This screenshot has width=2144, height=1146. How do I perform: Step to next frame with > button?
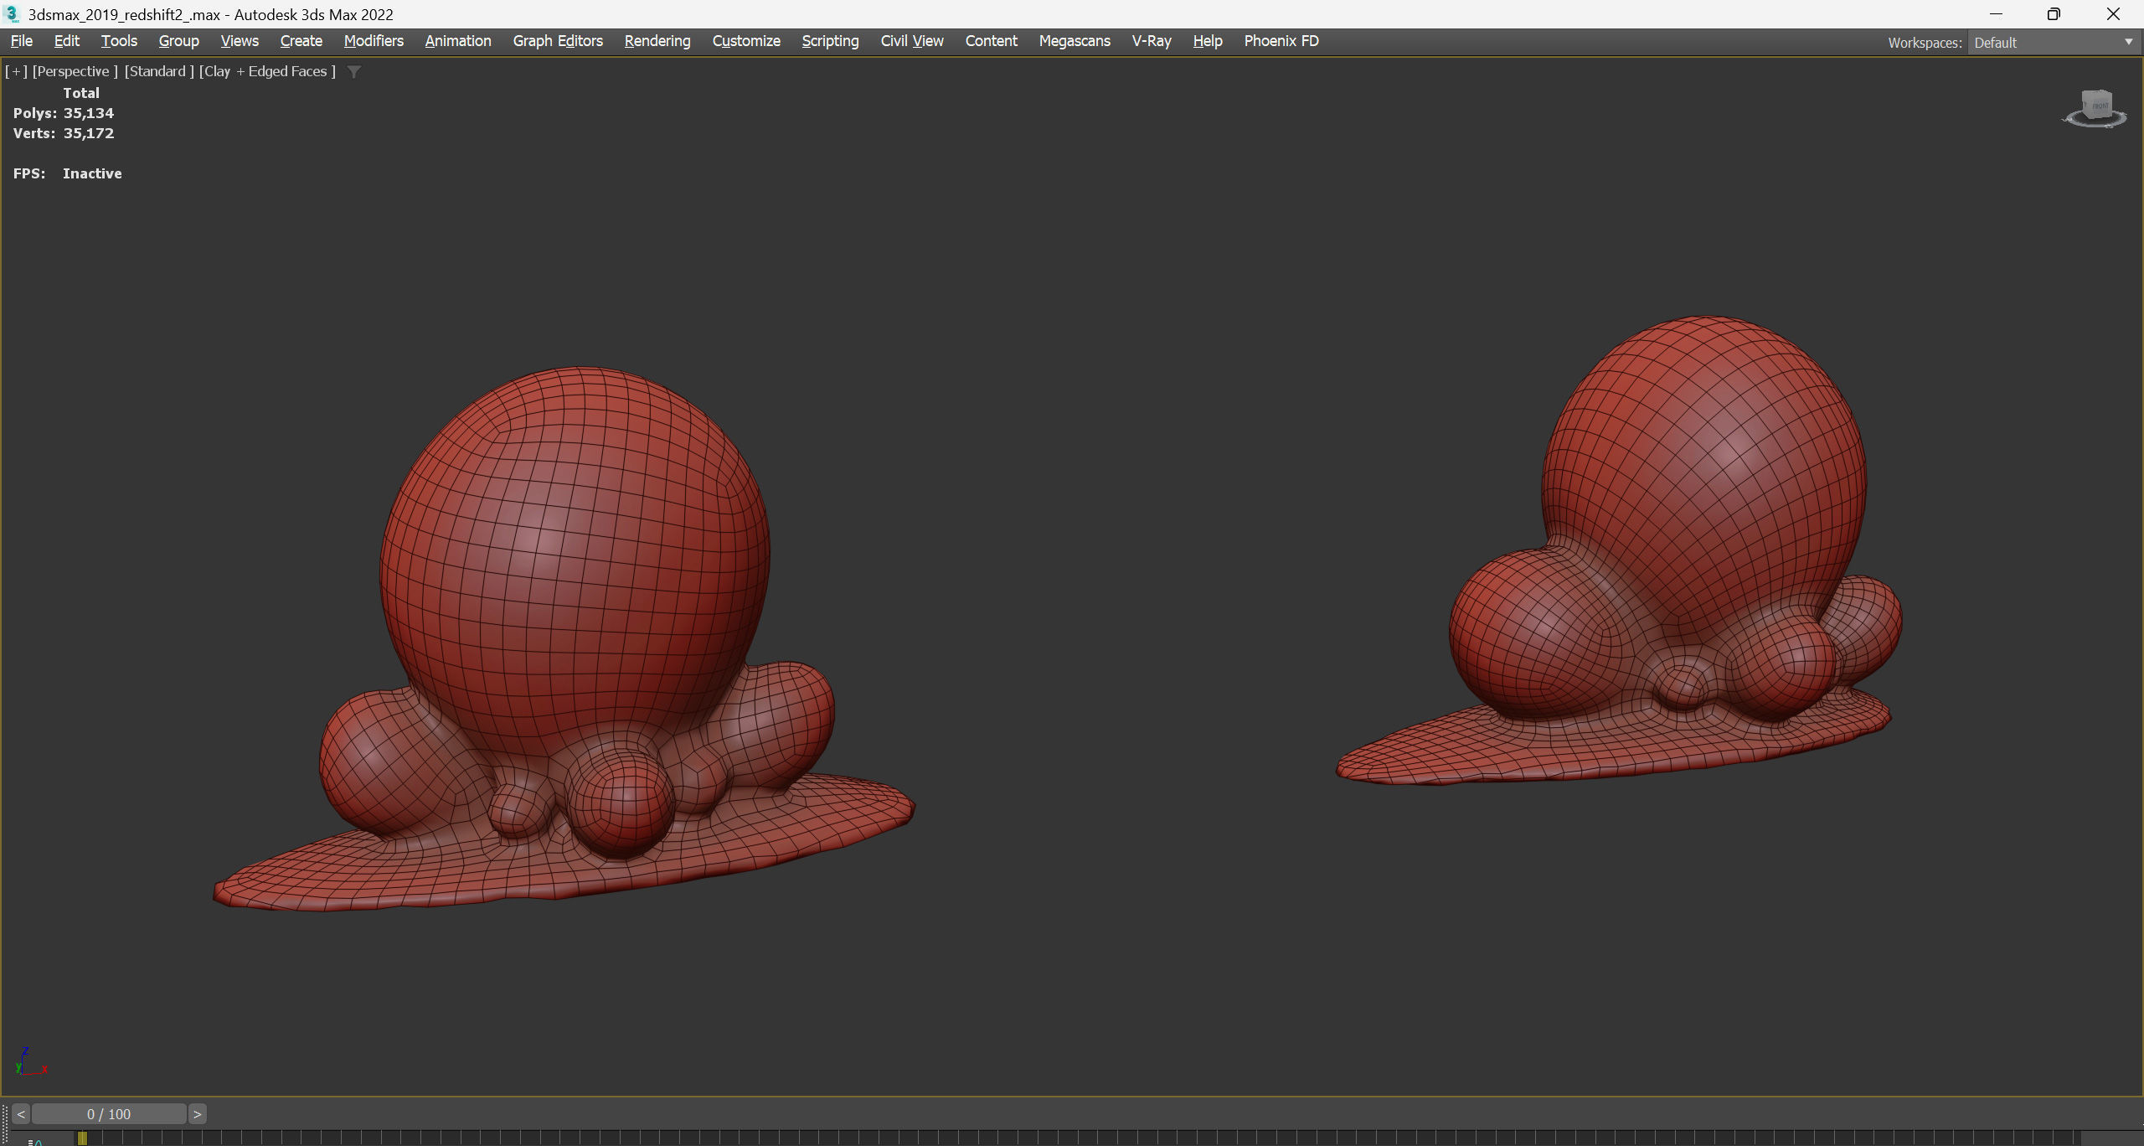pos(198,1114)
